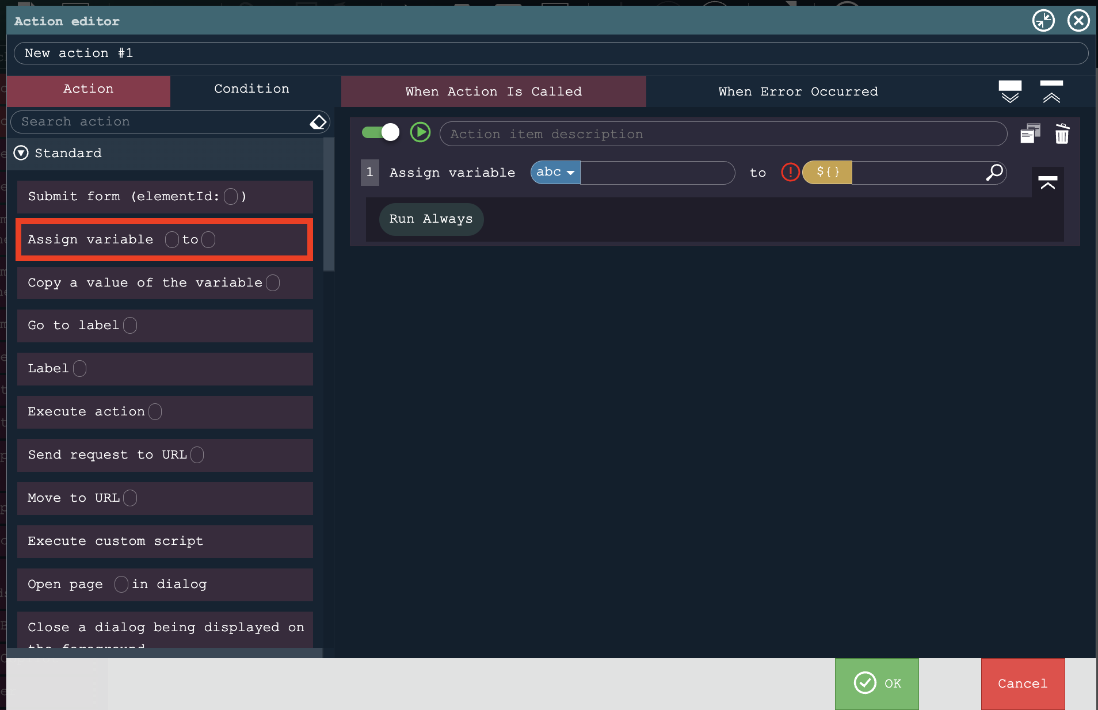Clear search with the eraser icon
The image size is (1098, 710).
[x=318, y=122]
